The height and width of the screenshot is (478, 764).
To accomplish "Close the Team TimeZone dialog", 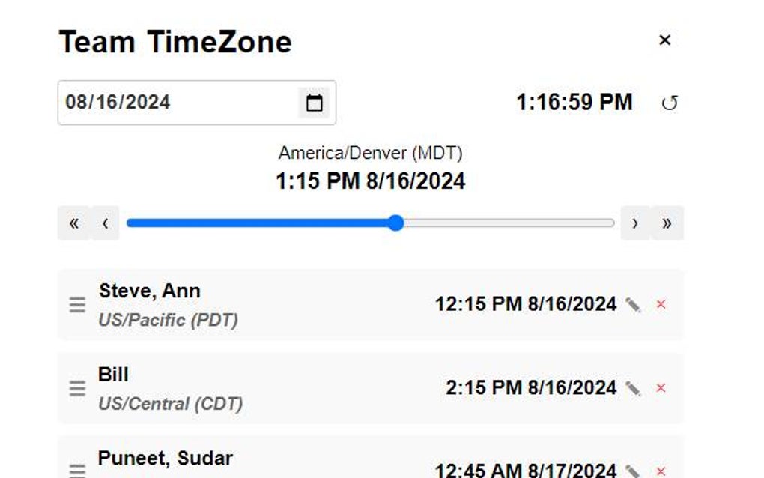I will 665,40.
